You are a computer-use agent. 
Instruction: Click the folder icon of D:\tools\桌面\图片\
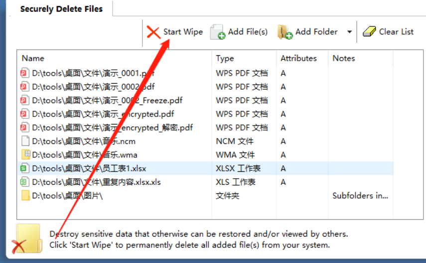(x=25, y=195)
